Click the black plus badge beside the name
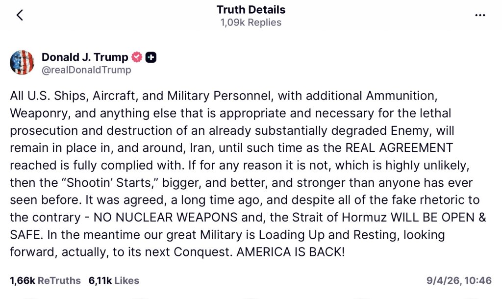This screenshot has height=299, width=502. (151, 57)
